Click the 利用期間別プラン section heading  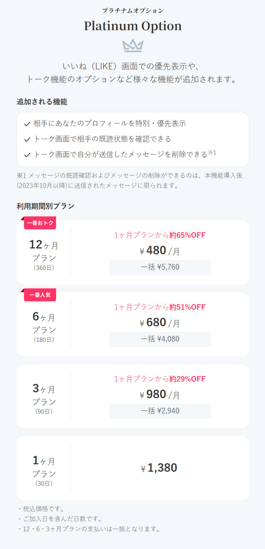46,206
